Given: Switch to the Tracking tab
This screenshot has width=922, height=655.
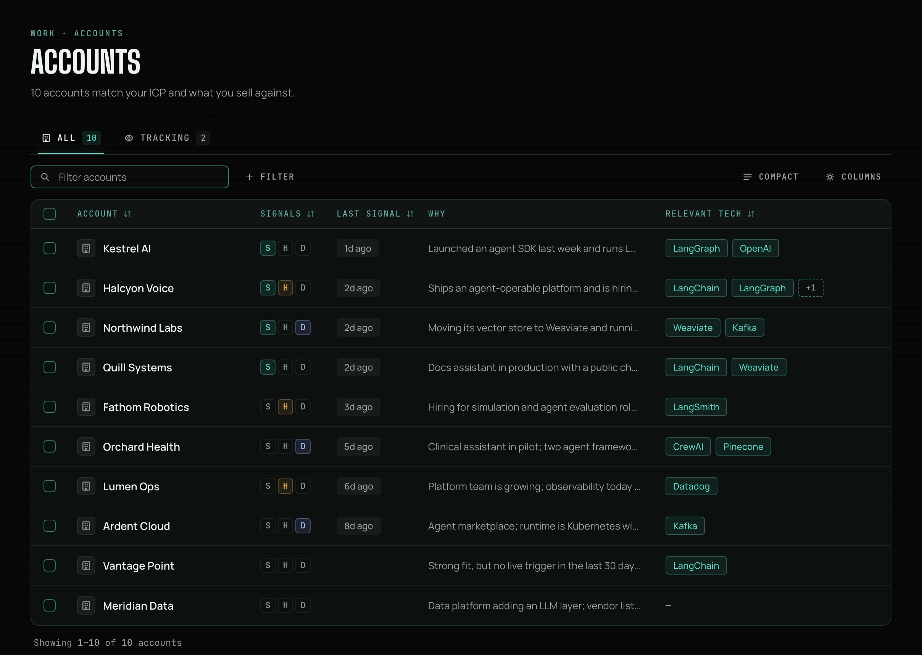Looking at the screenshot, I should tap(167, 138).
